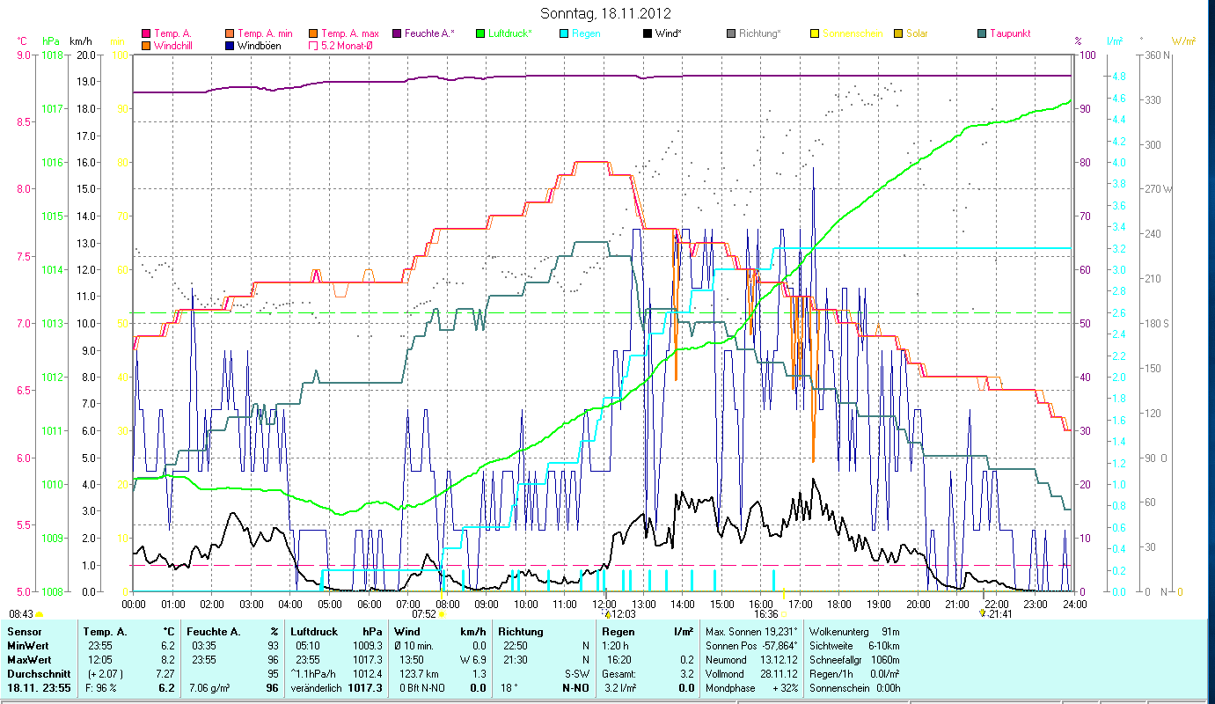The image size is (1215, 704).
Task: Click the absolute humidity '7.06 g/m²'
Action: pyautogui.click(x=211, y=688)
